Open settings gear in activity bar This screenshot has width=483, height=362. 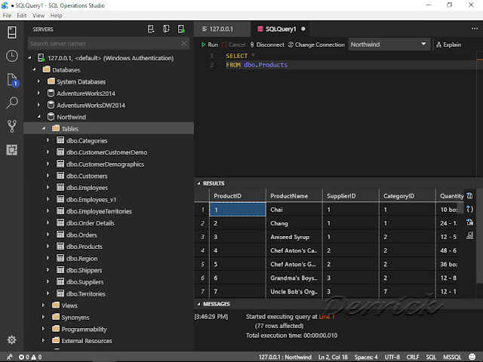12,340
